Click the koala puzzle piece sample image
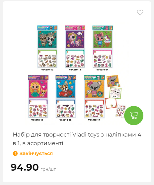Image resolution: width=154 pixels, height=185 pixels. pos(113,81)
